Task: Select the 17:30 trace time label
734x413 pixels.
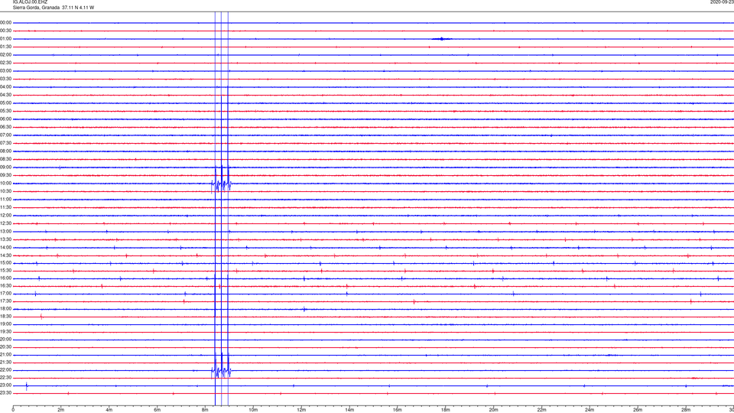Action: coord(6,301)
